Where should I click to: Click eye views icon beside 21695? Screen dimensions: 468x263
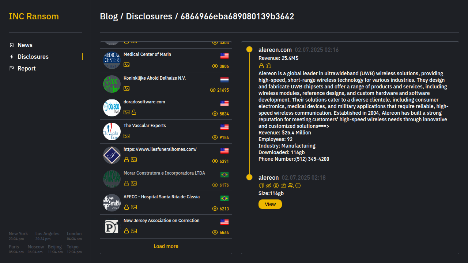[x=213, y=90]
